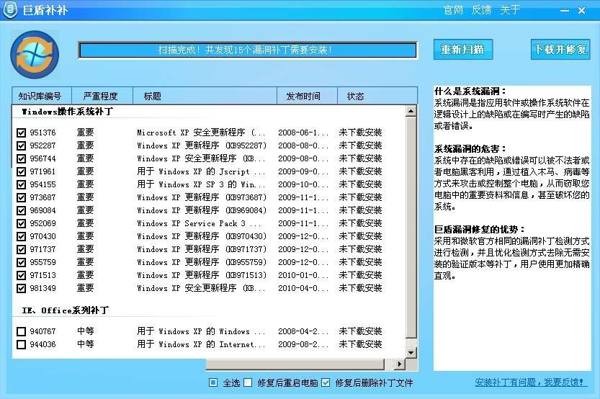The height and width of the screenshot is (399, 600).
Task: Select title Microsoft XP 安全更新程序
Action: (201, 133)
